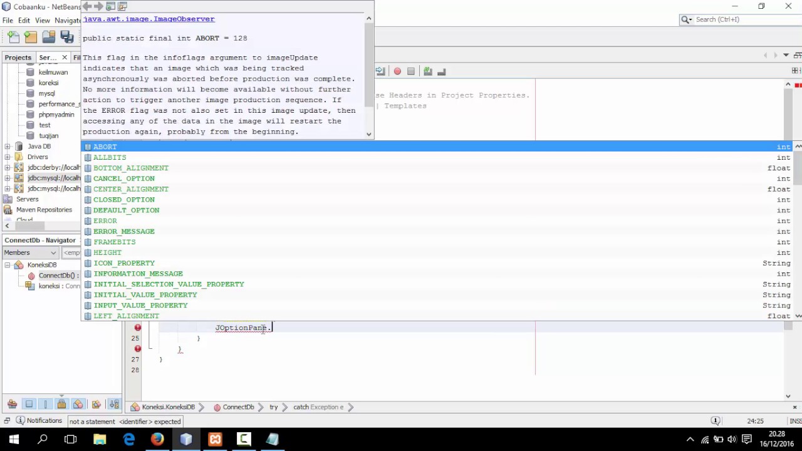This screenshot has height=451, width=802.
Task: Close the Services tab
Action: [x=65, y=58]
